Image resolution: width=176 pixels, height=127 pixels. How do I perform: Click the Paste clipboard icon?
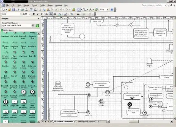48,10
